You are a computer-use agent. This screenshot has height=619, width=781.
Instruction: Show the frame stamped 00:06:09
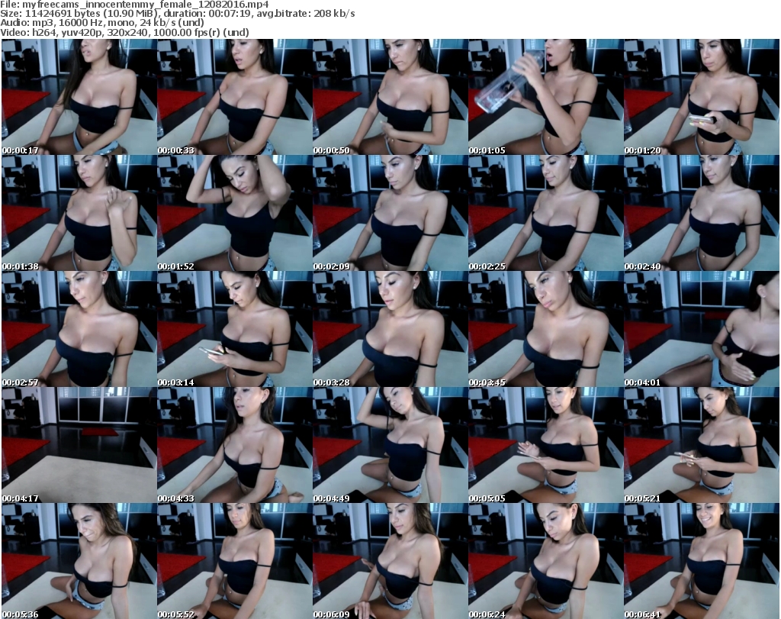390,561
